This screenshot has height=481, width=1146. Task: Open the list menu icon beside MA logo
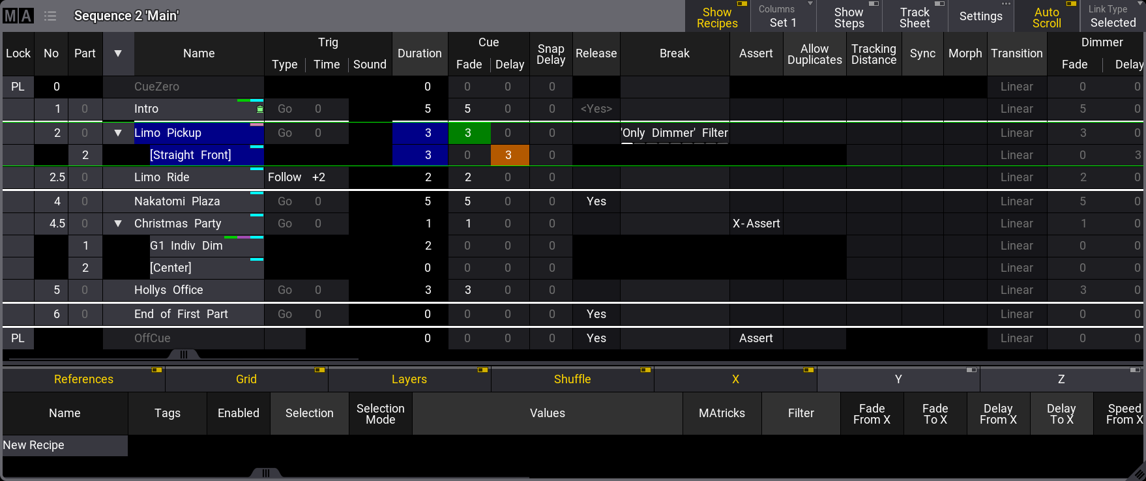(50, 16)
